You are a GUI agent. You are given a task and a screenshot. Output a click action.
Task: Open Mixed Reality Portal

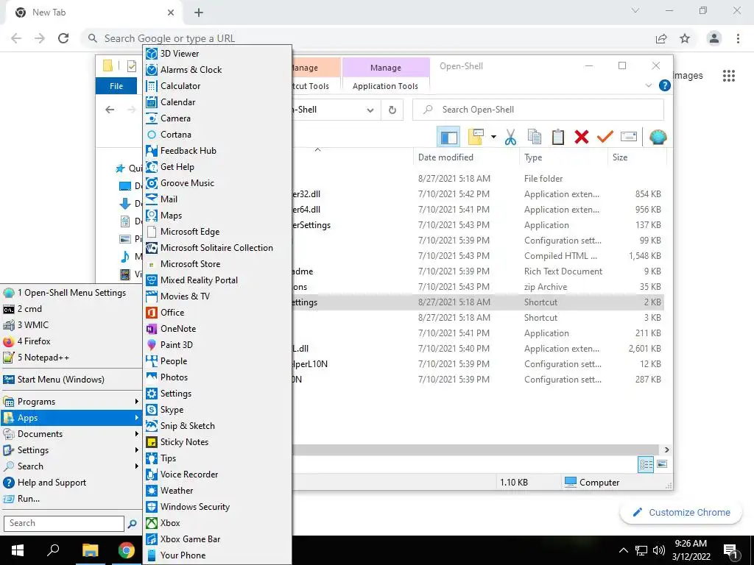coord(217,280)
